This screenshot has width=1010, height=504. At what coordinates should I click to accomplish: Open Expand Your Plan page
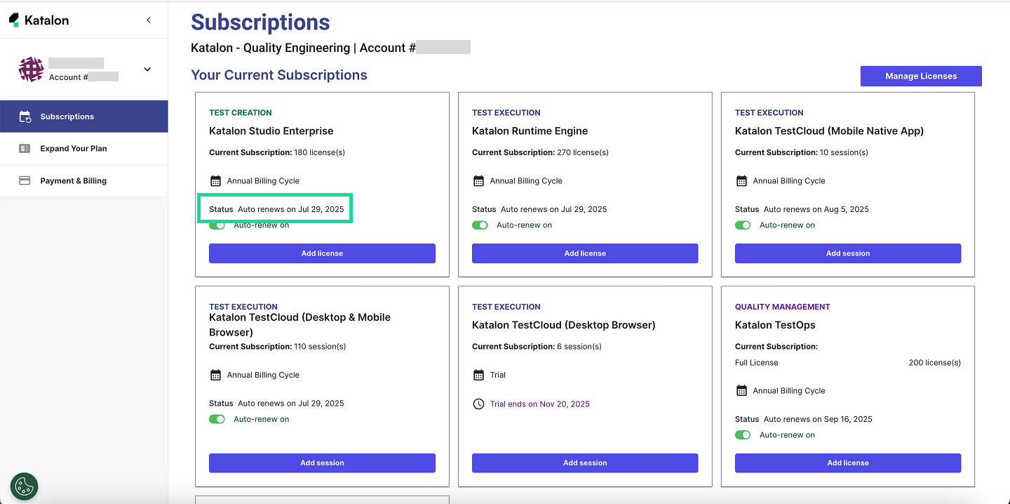[x=73, y=149]
